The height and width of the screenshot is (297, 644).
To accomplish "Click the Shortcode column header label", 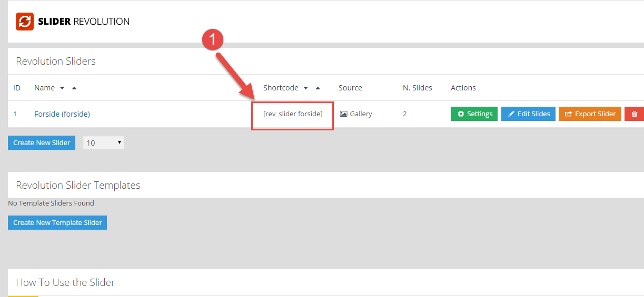I will pyautogui.click(x=281, y=88).
